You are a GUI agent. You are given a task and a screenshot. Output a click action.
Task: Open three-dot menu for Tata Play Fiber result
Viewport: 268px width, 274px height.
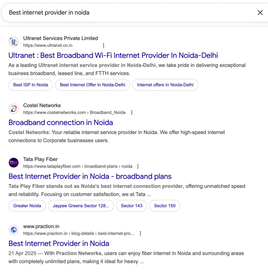click(x=138, y=166)
